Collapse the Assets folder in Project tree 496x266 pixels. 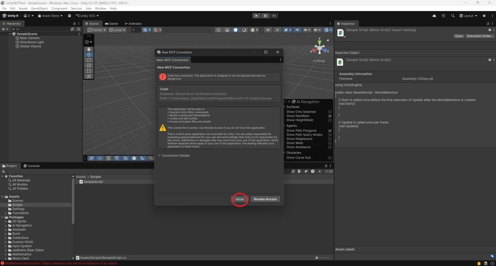point(2,197)
